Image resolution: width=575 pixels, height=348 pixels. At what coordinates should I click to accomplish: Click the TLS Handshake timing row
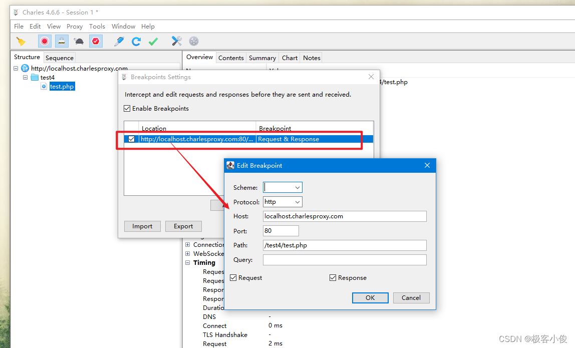225,335
